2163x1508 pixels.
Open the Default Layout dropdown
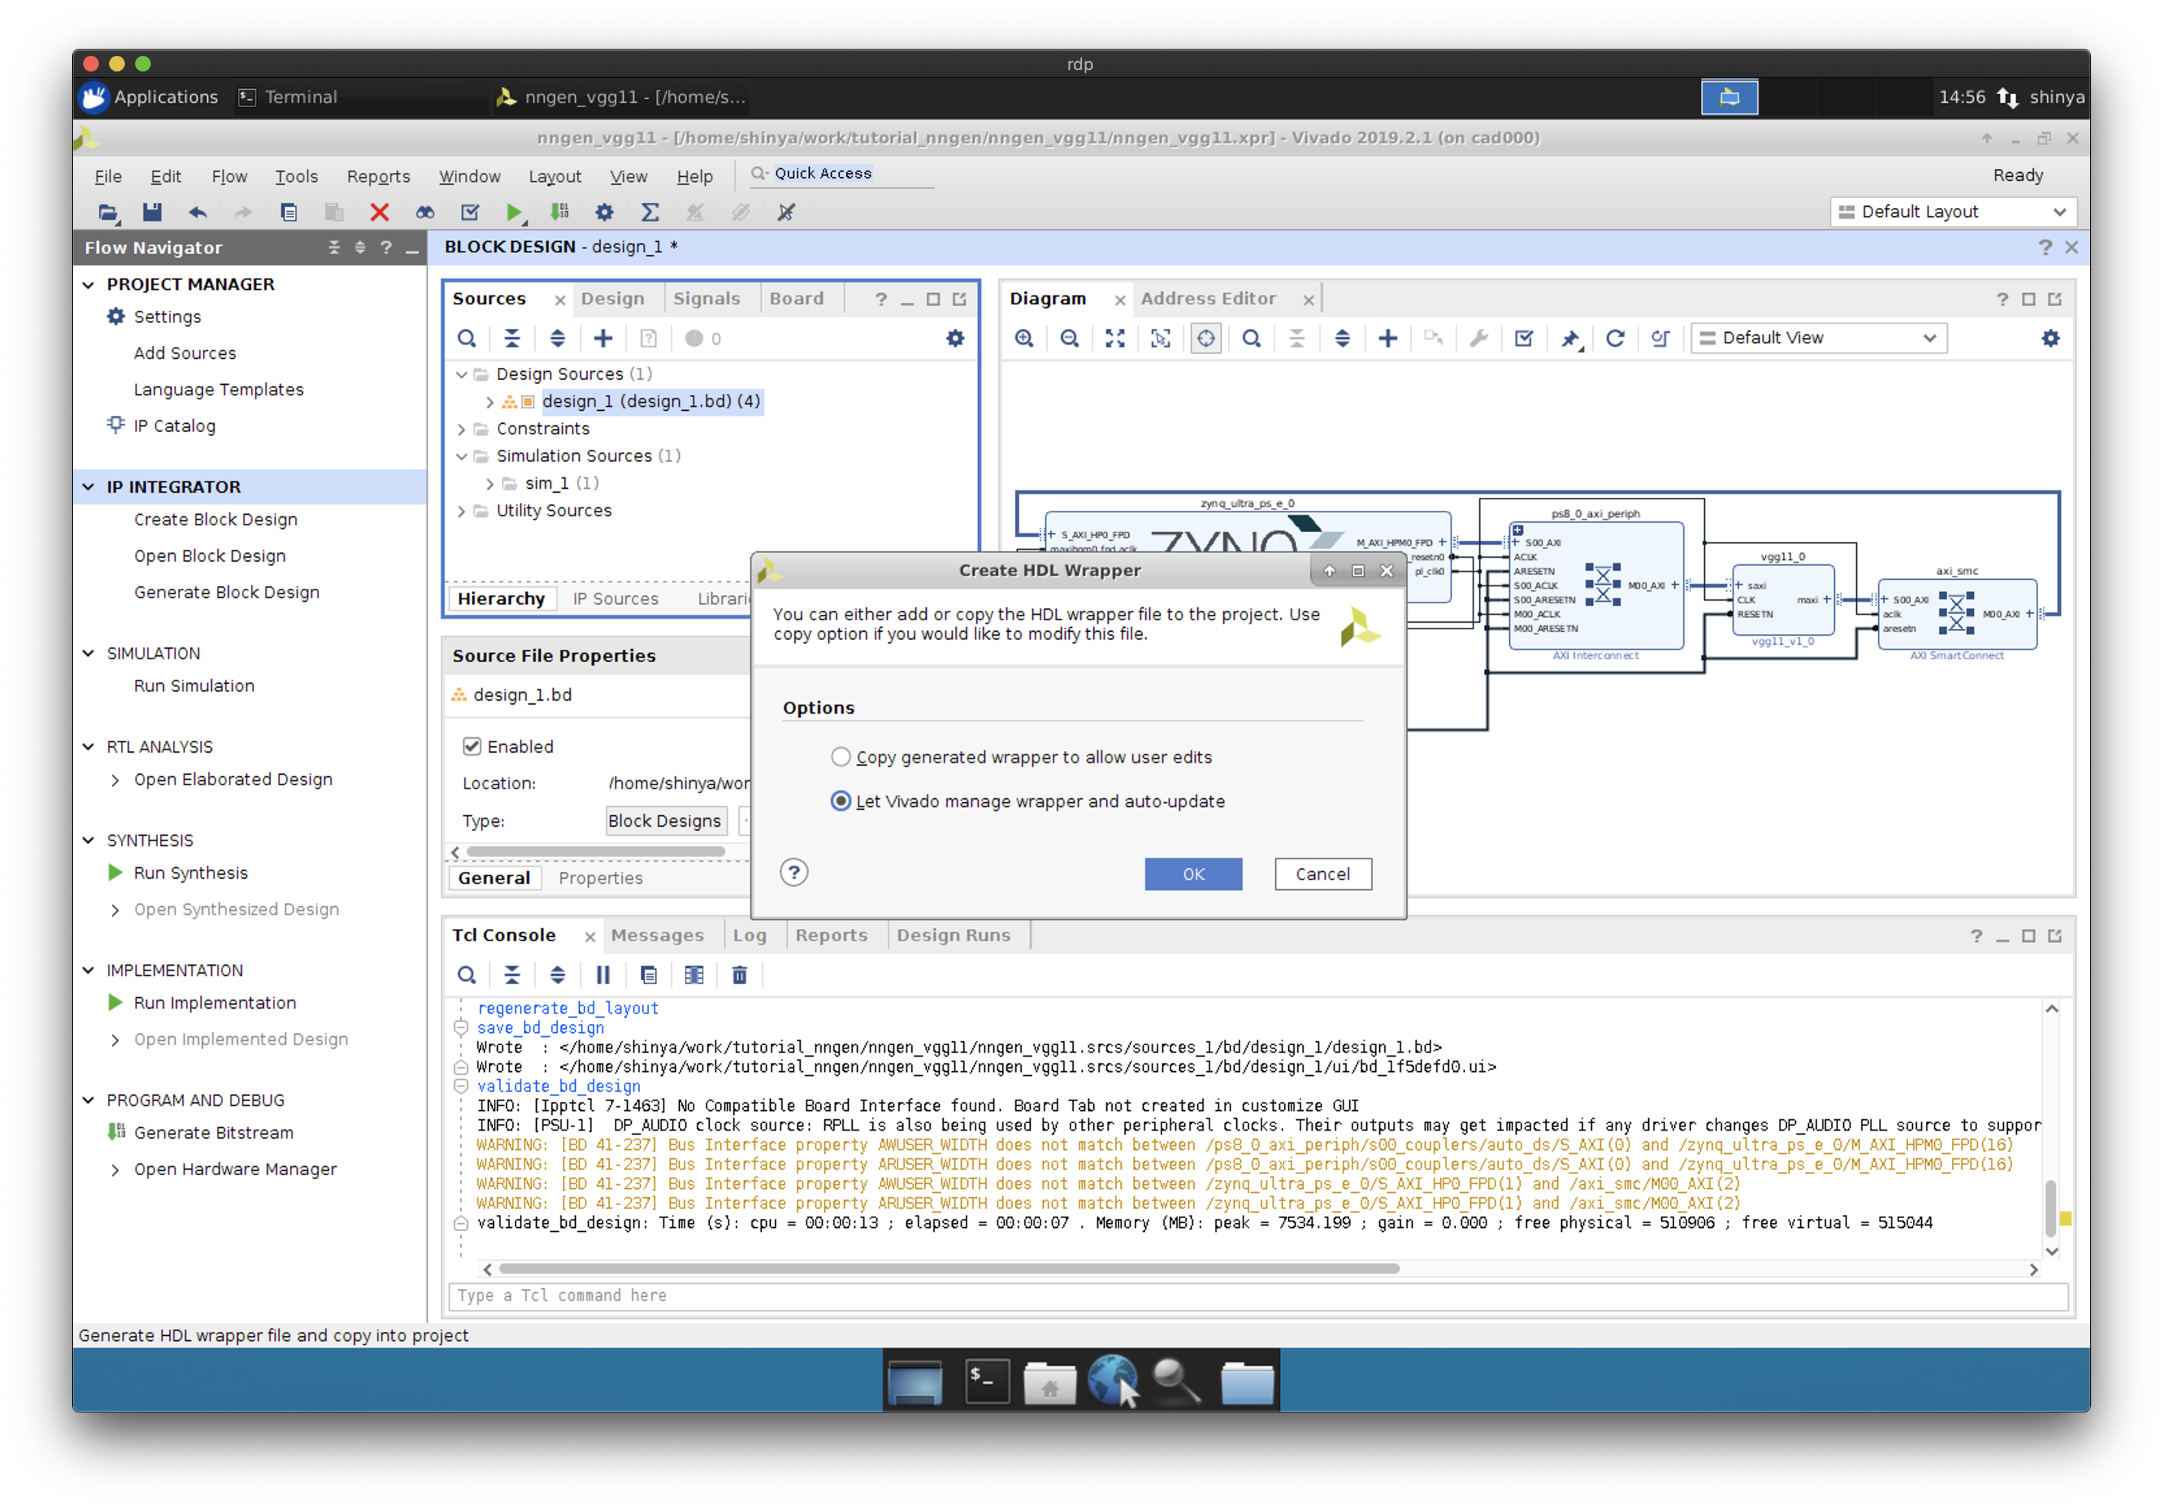coord(1952,212)
